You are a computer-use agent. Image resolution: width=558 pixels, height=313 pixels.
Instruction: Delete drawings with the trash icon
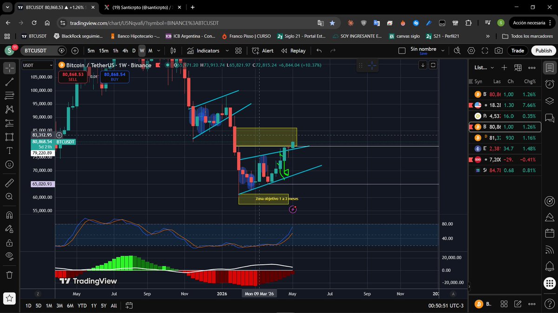[9, 275]
